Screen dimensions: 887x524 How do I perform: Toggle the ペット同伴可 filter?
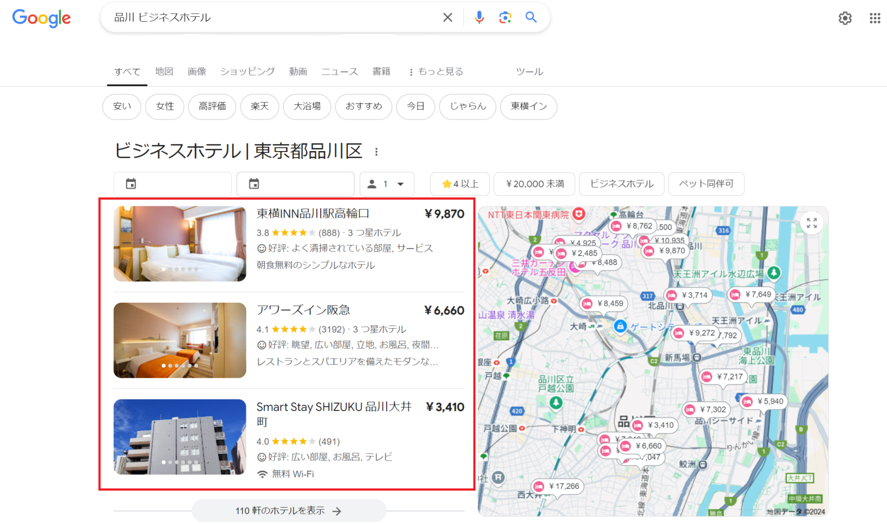[706, 184]
